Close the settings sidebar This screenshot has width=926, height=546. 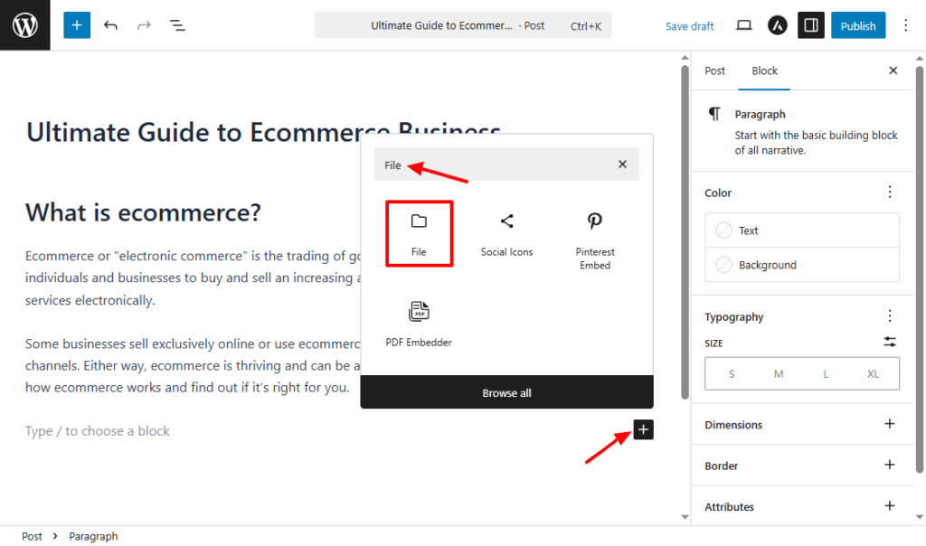[893, 71]
